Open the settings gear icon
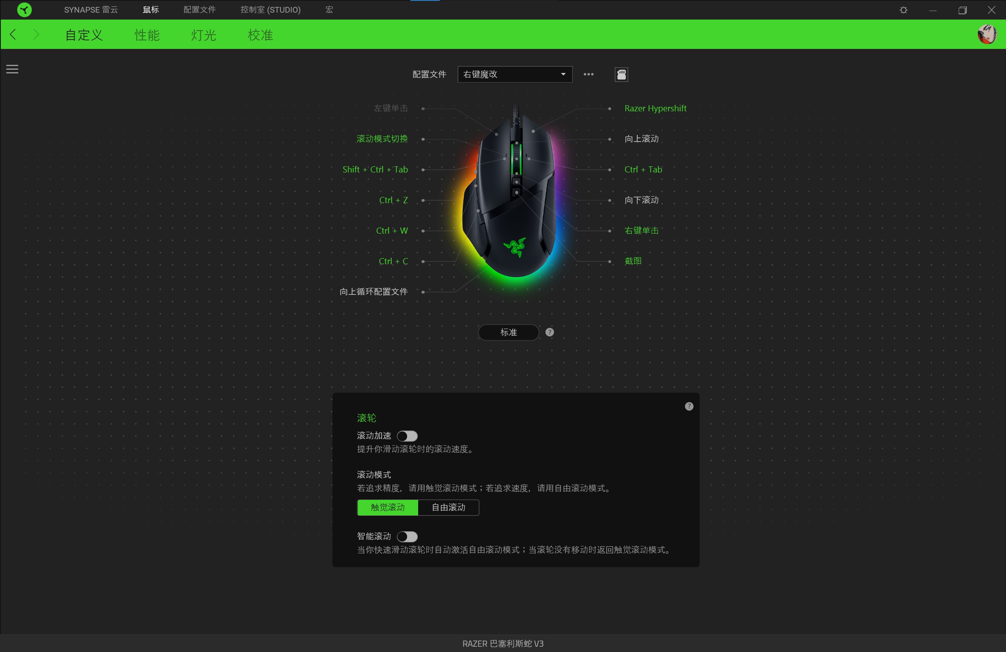The image size is (1006, 652). 903,10
